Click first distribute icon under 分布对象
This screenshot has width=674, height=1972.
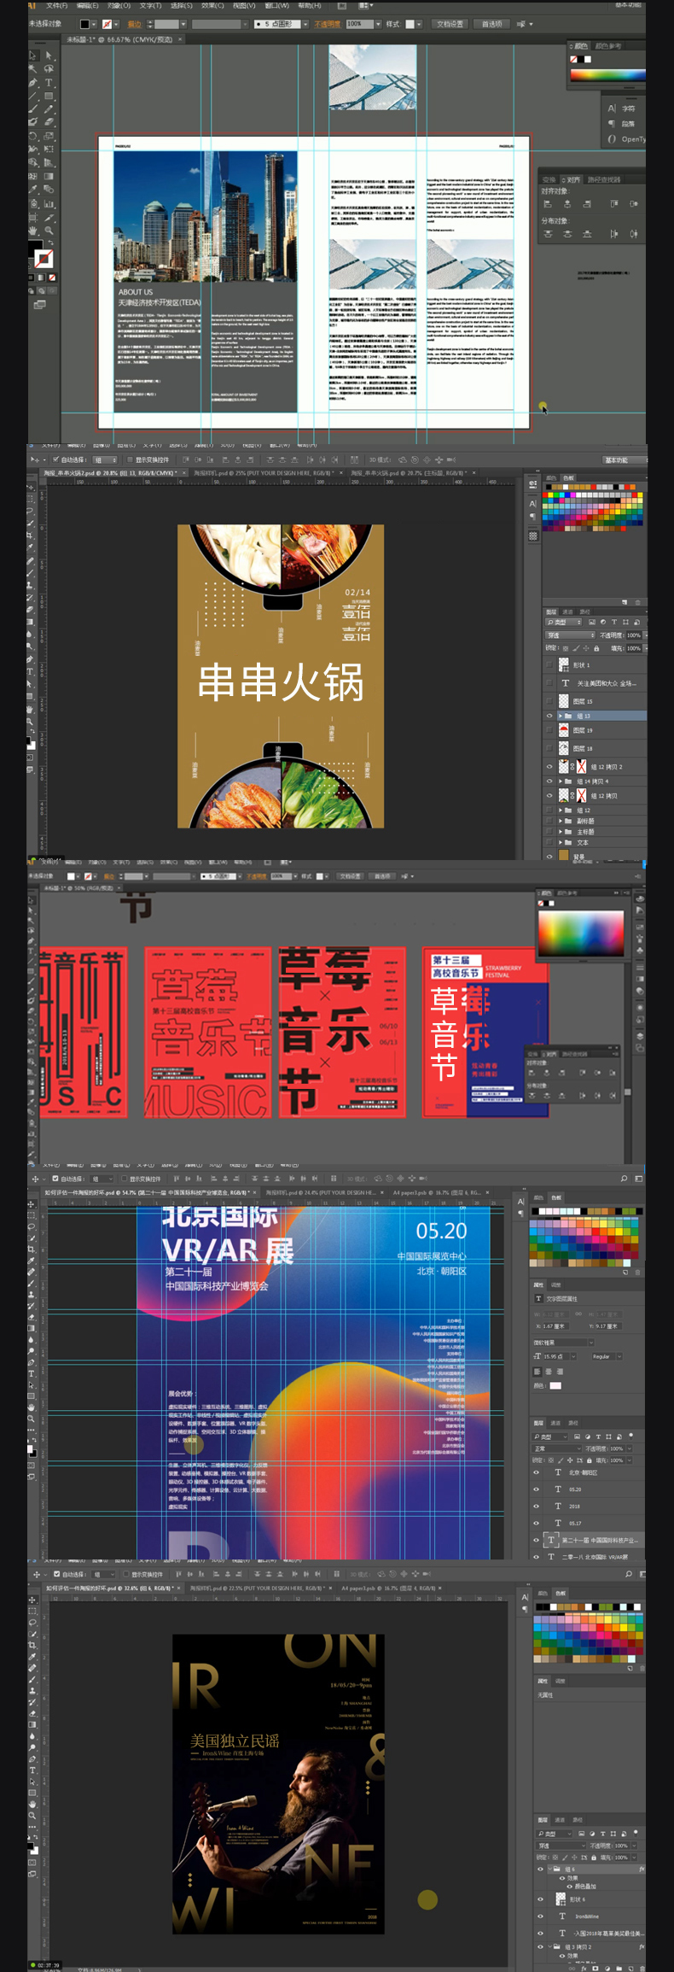click(548, 233)
